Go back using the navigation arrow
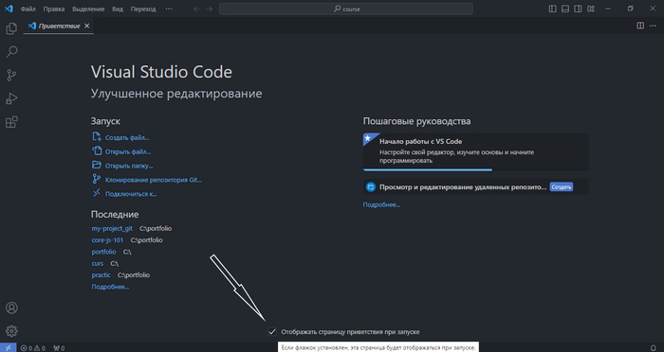 (196, 9)
